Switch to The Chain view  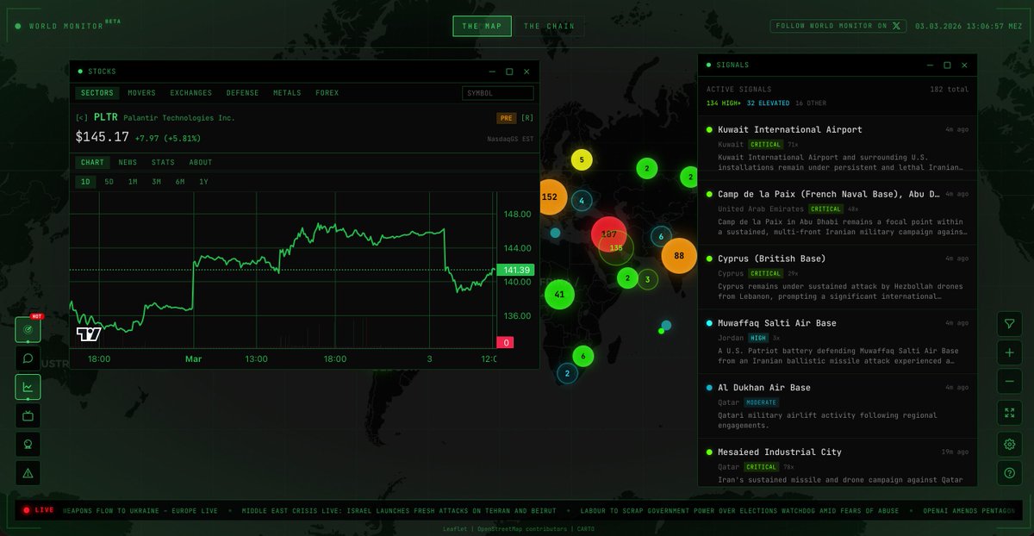coord(549,26)
